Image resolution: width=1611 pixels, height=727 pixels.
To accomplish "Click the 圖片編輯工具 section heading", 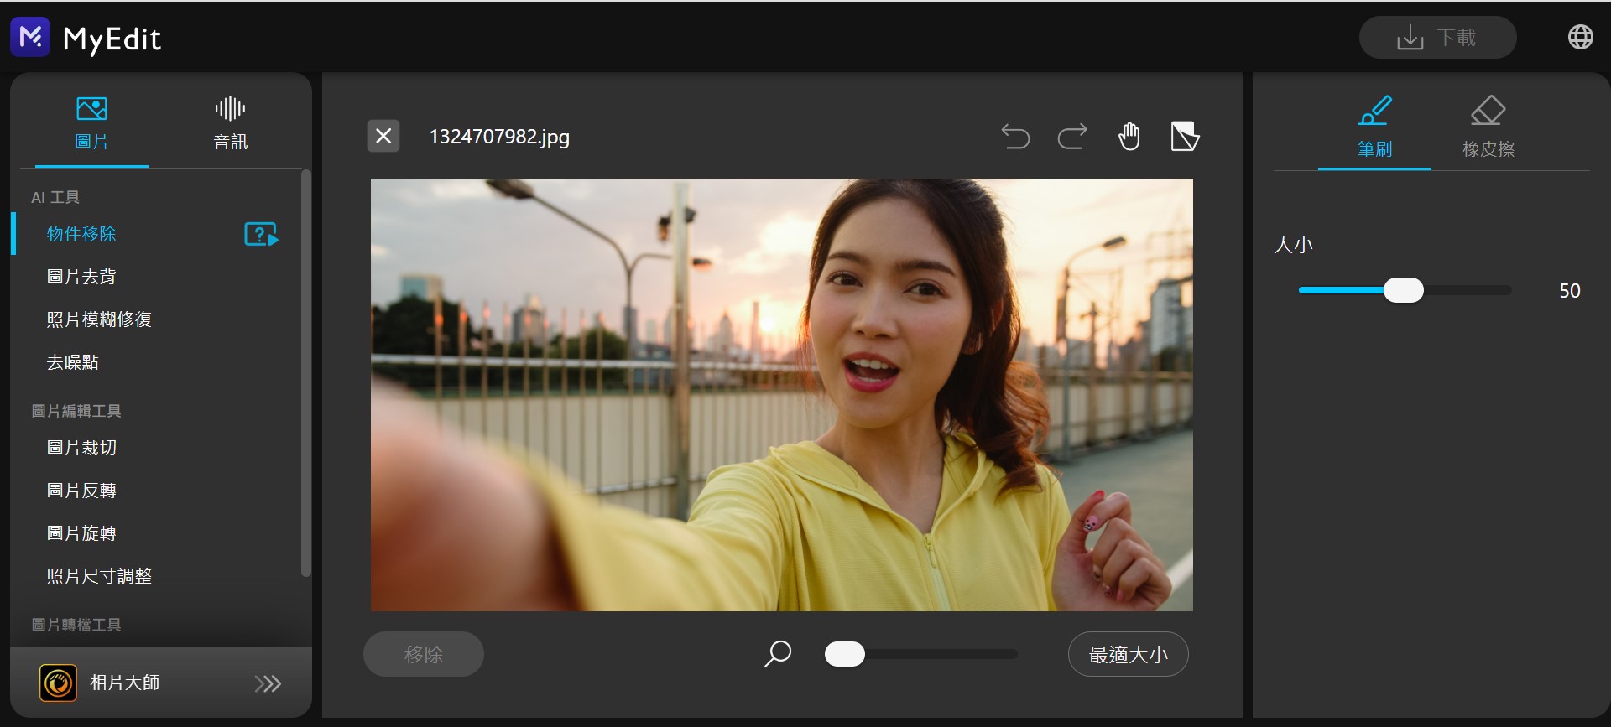I will [x=76, y=411].
